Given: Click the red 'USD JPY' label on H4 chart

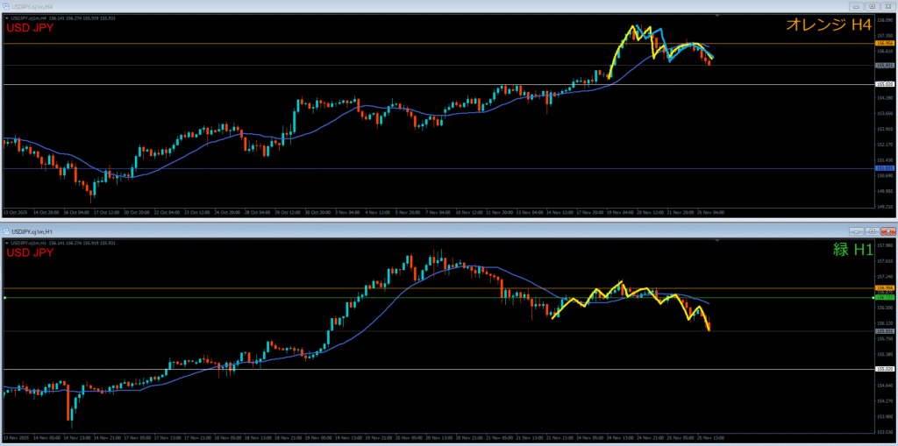Looking at the screenshot, I should point(31,28).
